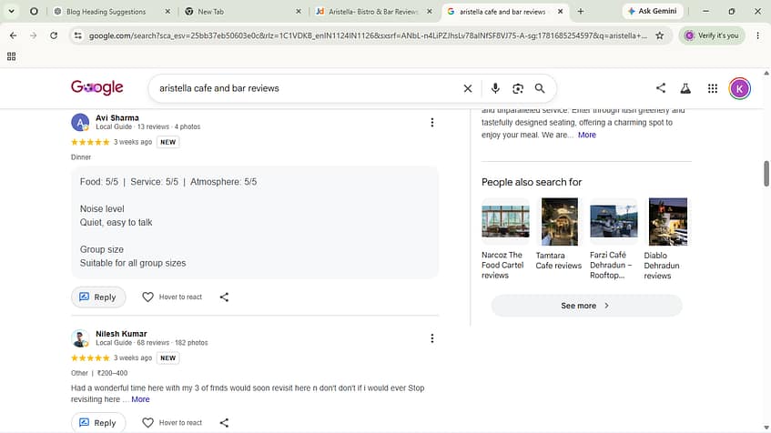Click 'Suitable for all group sizes' text
The height and width of the screenshot is (433, 771).
(x=133, y=263)
